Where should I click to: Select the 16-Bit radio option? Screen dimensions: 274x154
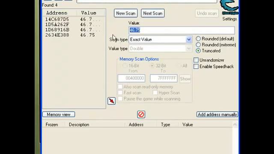125,66
